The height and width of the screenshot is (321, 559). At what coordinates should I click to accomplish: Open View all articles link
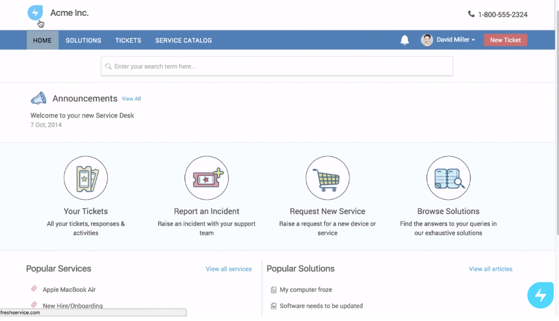point(490,269)
